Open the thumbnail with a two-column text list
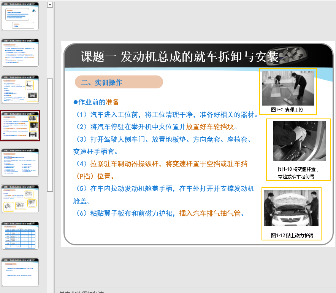 click(20, 162)
